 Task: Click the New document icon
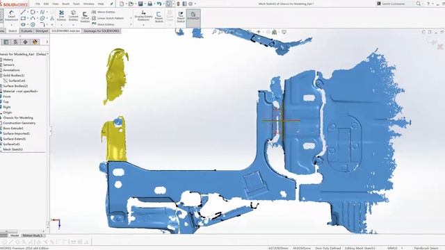(122, 3)
